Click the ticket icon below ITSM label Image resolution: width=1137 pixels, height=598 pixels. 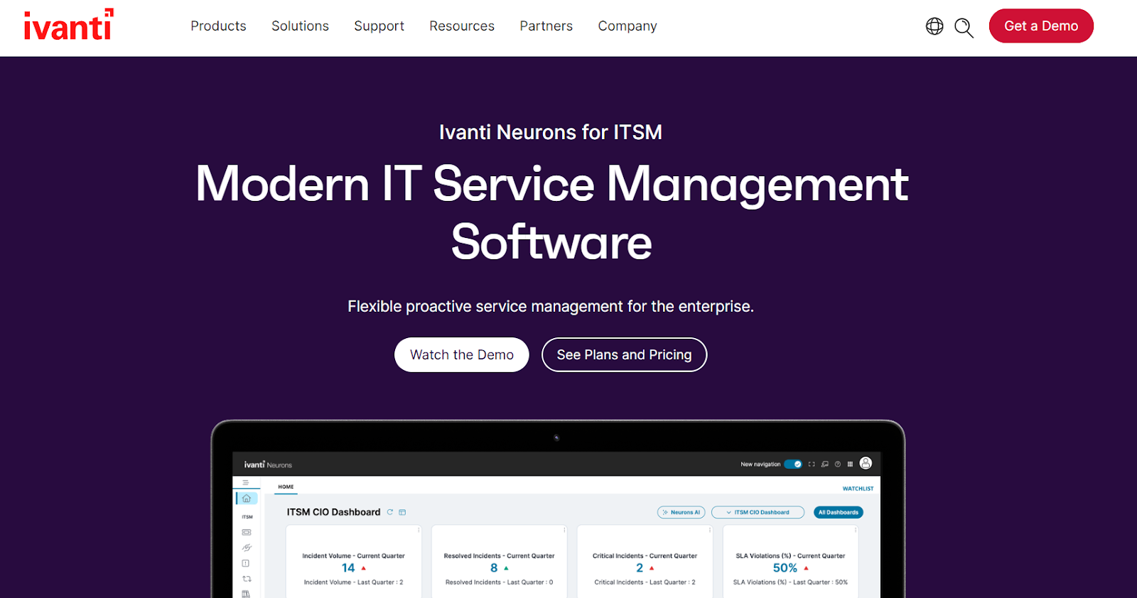pyautogui.click(x=247, y=532)
